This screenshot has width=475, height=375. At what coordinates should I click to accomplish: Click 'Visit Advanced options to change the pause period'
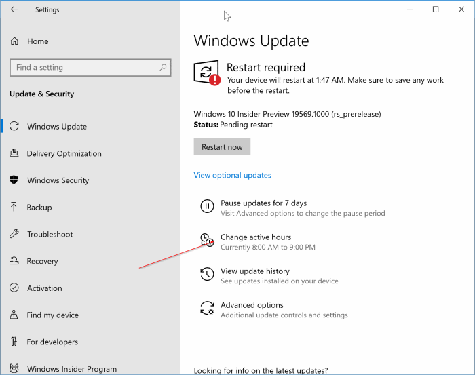pos(303,213)
